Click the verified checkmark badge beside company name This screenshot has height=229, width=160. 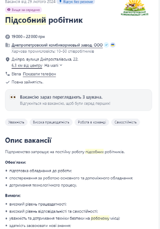[106, 45]
